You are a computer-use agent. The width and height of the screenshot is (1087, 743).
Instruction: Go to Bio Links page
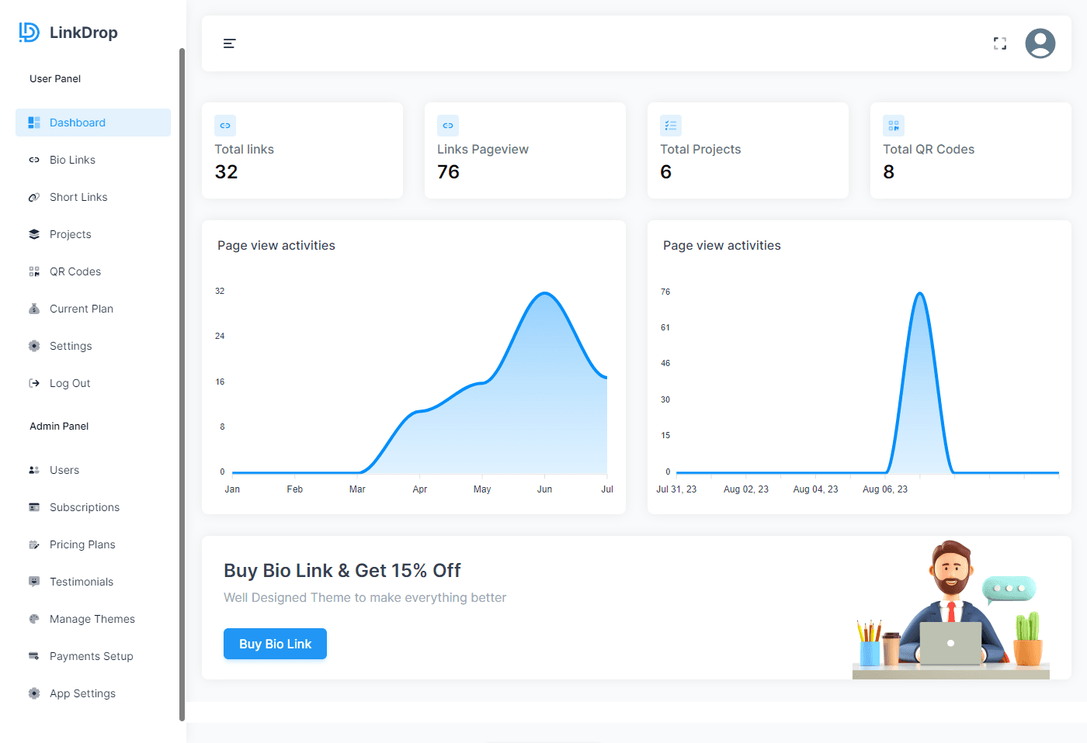pos(72,160)
